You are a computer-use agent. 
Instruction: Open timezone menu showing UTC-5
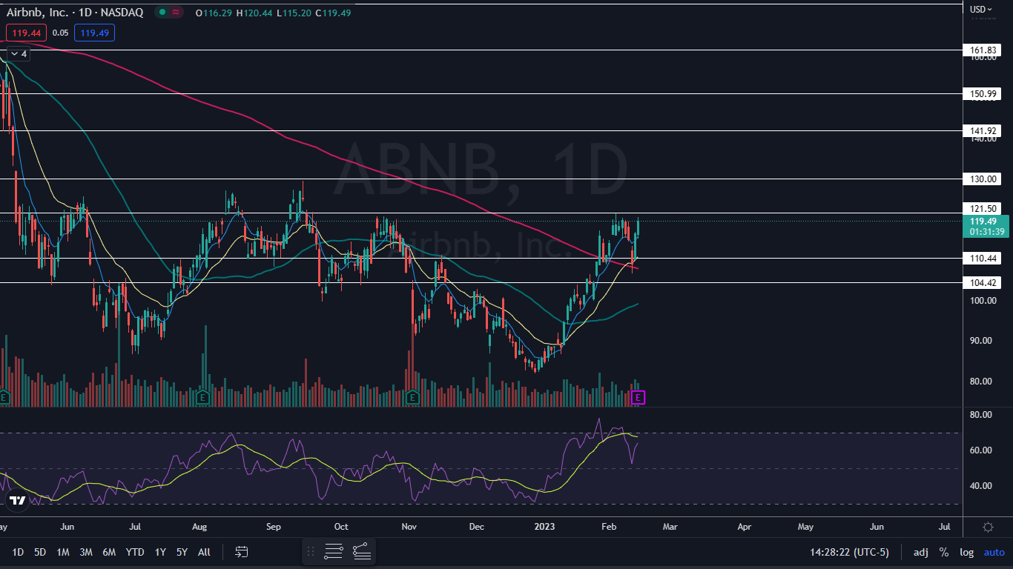click(854, 552)
